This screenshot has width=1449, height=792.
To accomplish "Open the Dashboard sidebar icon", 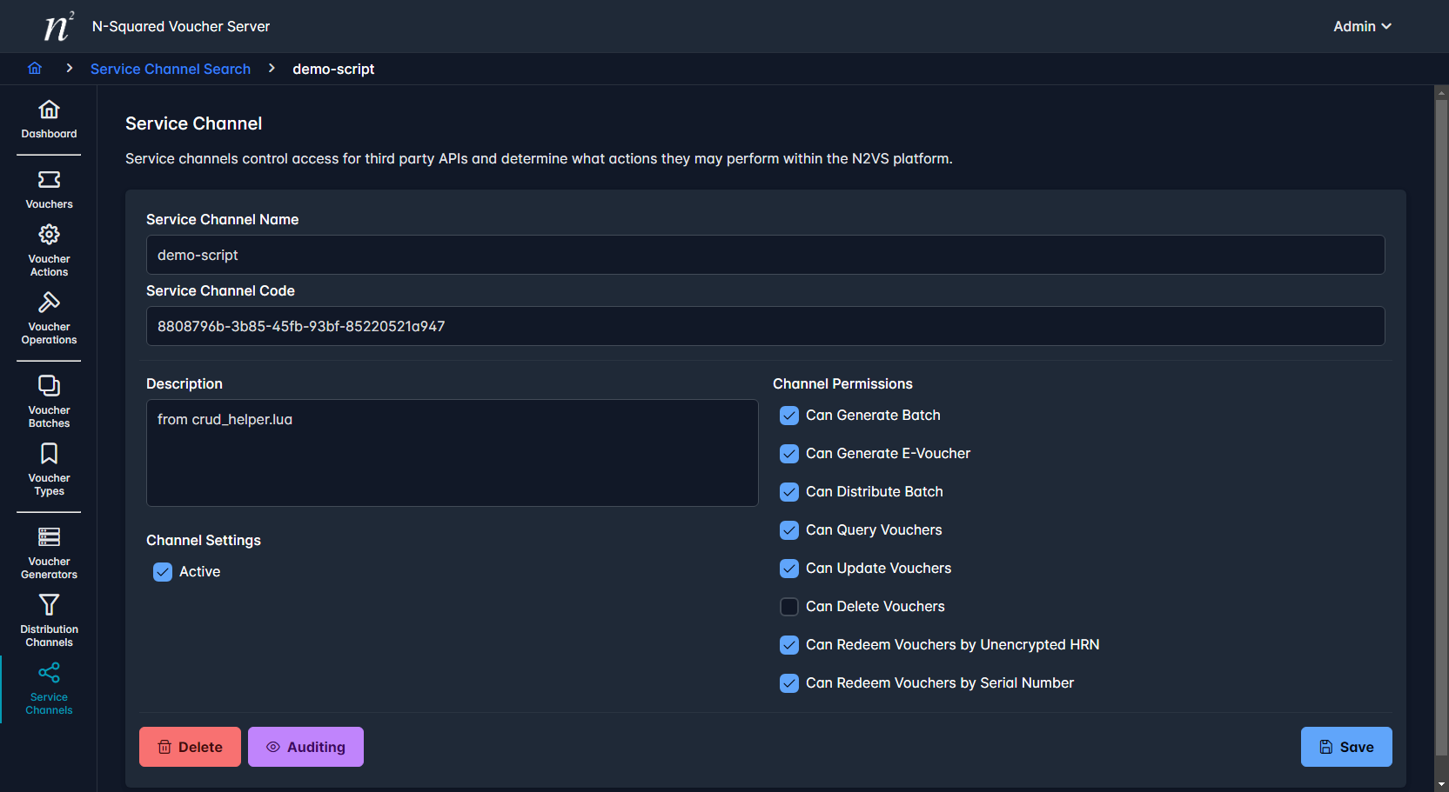I will [x=49, y=110].
